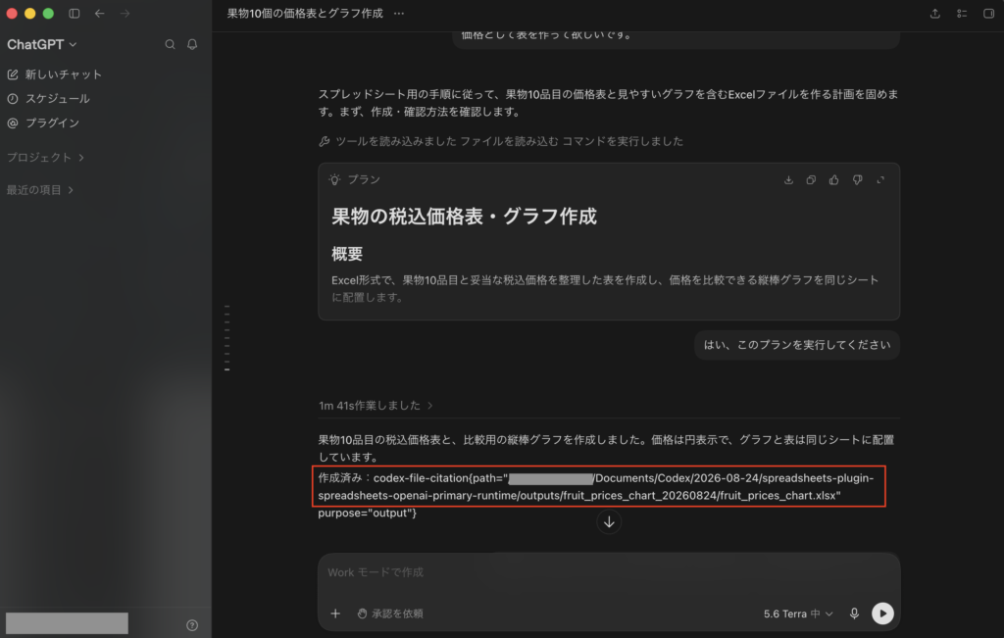Open the ChatGPT dropdown in sidebar
The image size is (1004, 638).
(41, 44)
